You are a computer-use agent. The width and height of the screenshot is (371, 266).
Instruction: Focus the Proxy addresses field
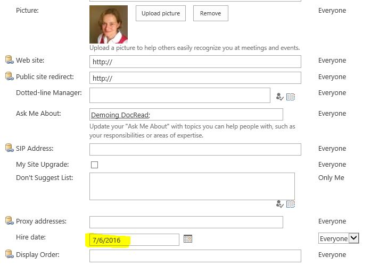186,222
